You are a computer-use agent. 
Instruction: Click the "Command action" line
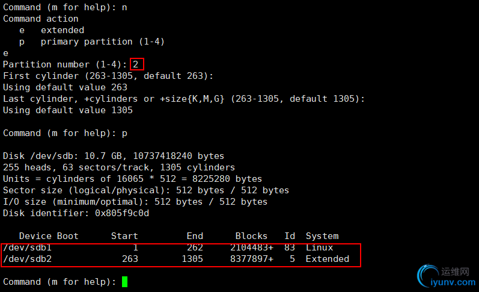coord(41,19)
